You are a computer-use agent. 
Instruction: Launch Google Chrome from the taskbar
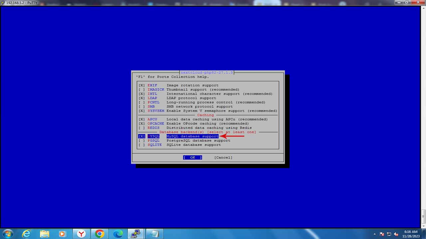pos(100,233)
